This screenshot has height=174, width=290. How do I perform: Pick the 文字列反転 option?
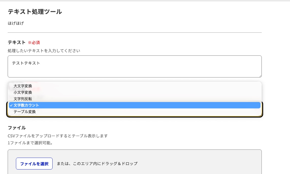tap(23, 99)
